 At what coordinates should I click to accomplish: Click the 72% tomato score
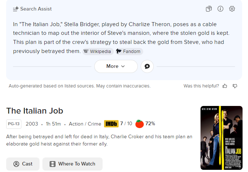[x=150, y=124]
